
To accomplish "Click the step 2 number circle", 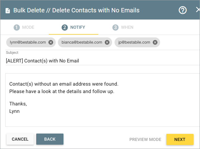I will click(x=65, y=28).
